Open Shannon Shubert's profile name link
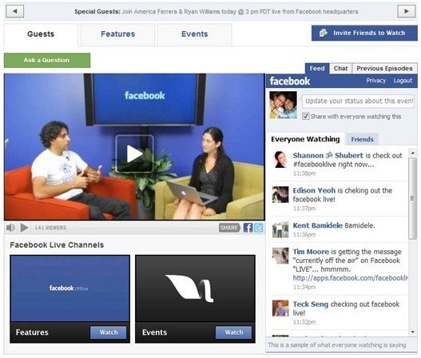Screen dimensions: 421x358 [x=328, y=155]
